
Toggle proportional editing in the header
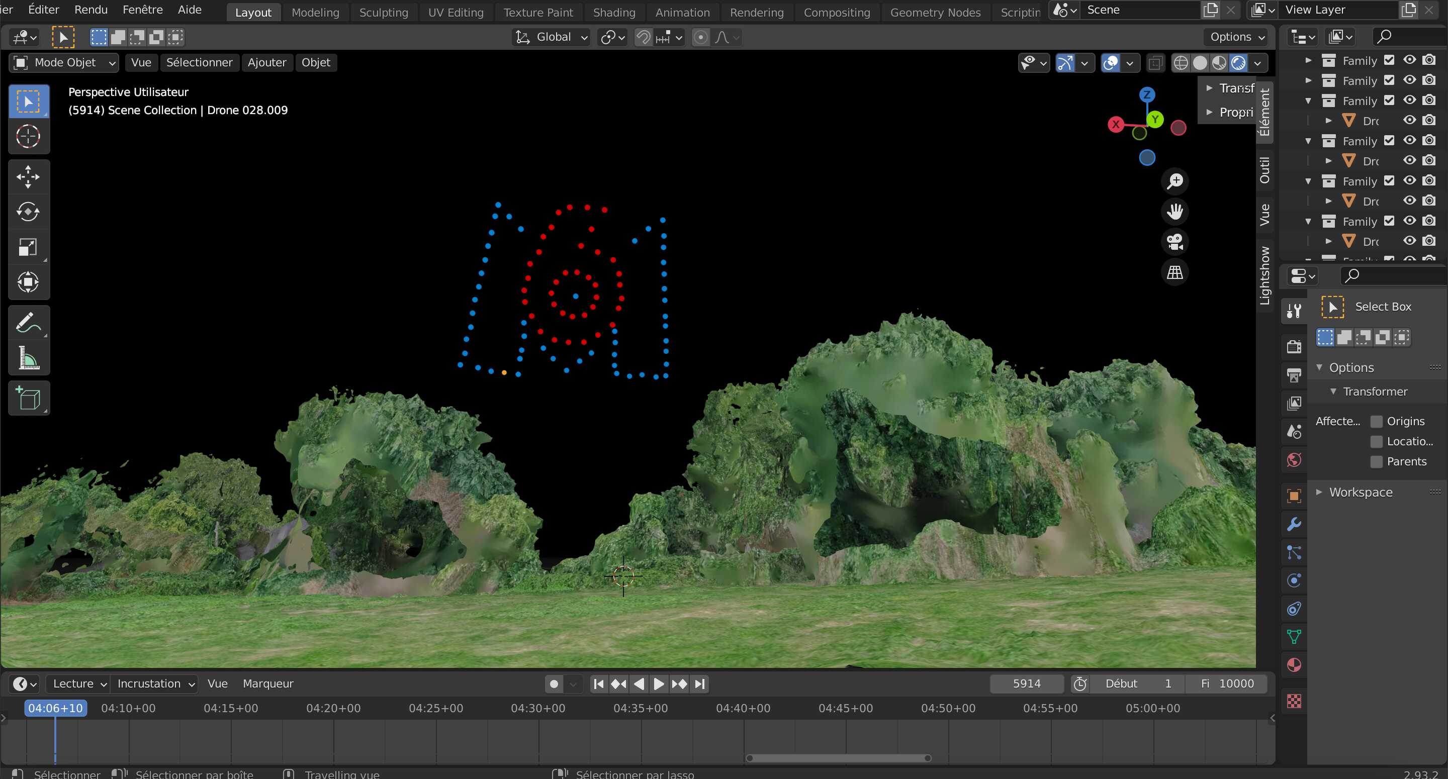click(x=700, y=37)
